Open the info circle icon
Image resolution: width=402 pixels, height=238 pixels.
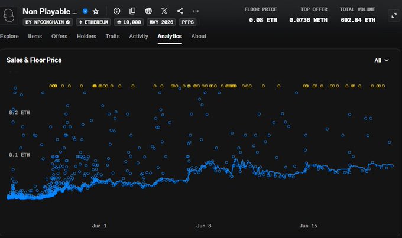tap(116, 11)
